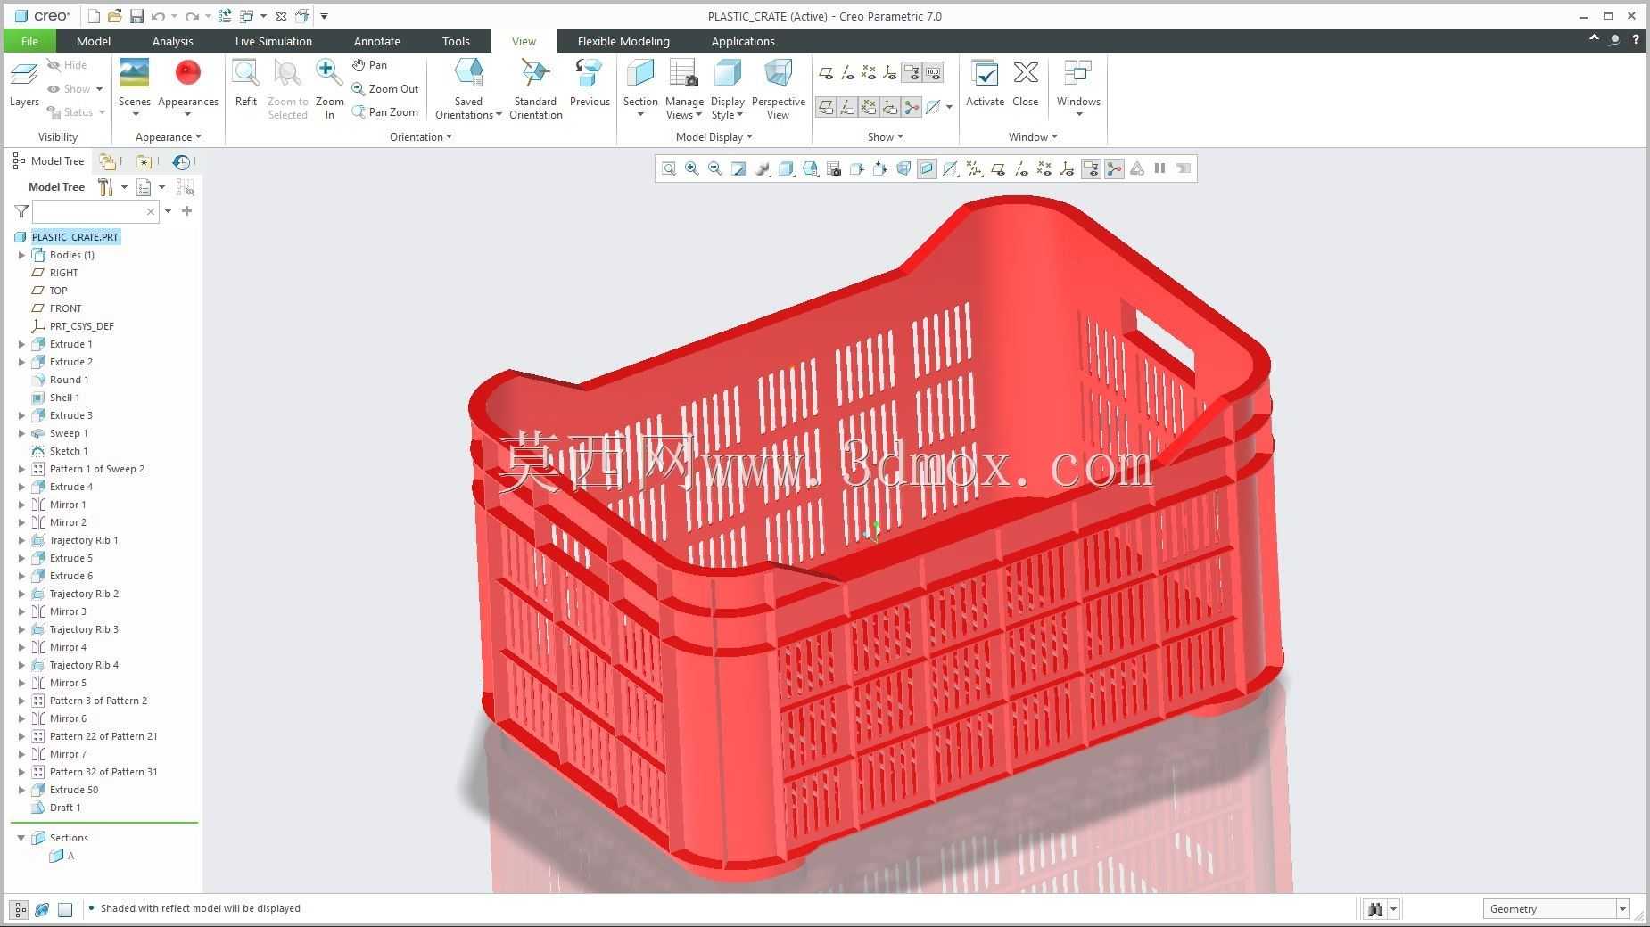
Task: Open the Applications tab
Action: [x=743, y=41]
